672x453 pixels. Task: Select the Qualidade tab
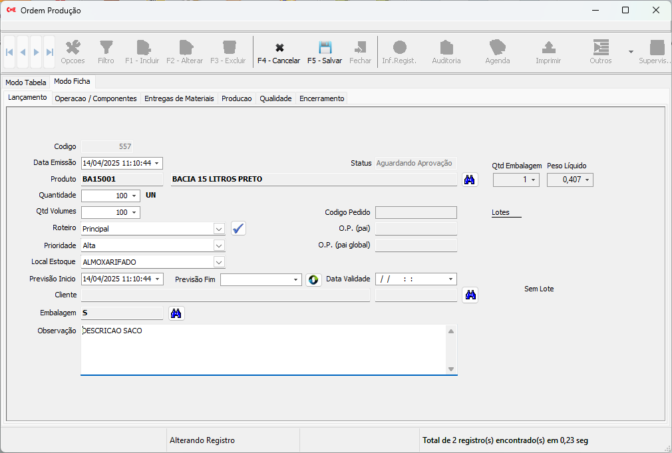click(275, 98)
